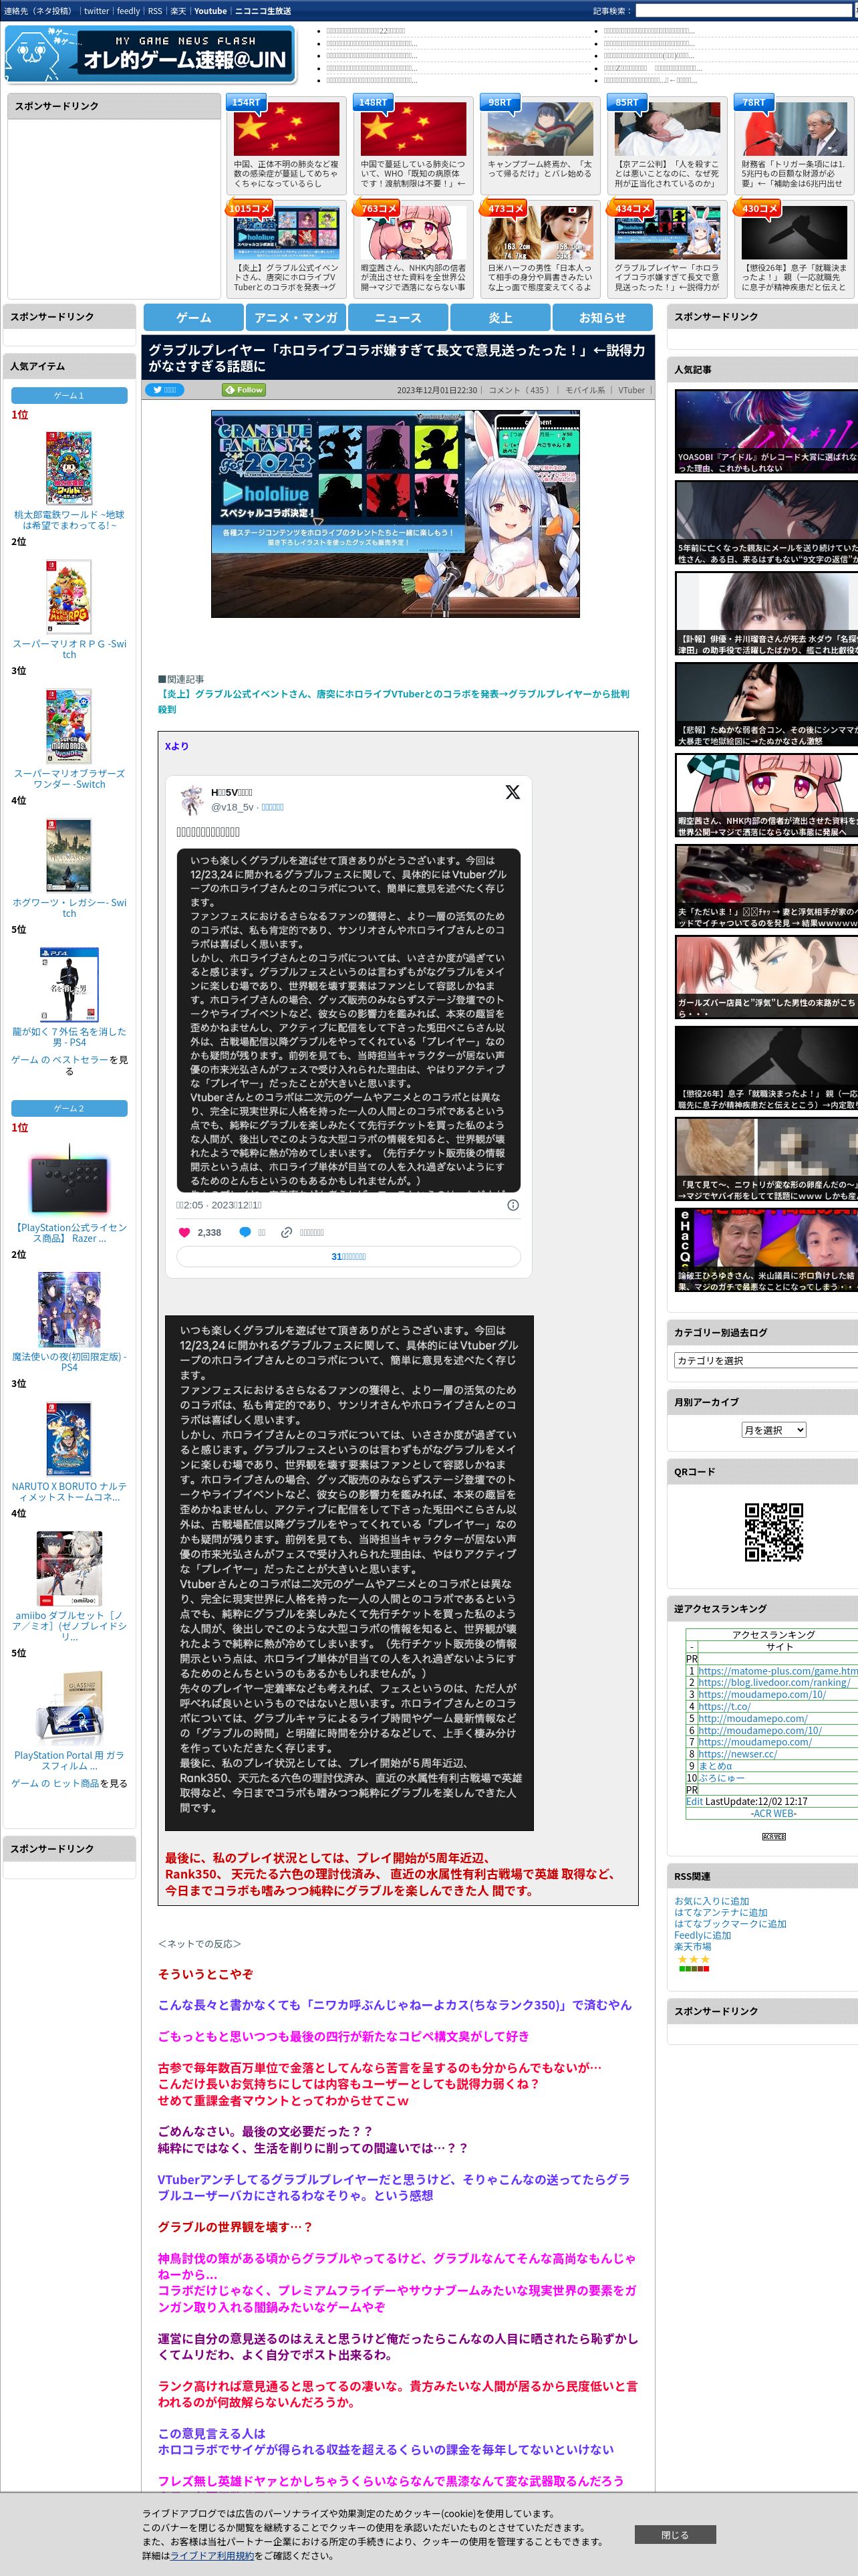Open the カテゴリを選択 category dropdown
Screen dimensions: 858x2576
[x=766, y=1360]
